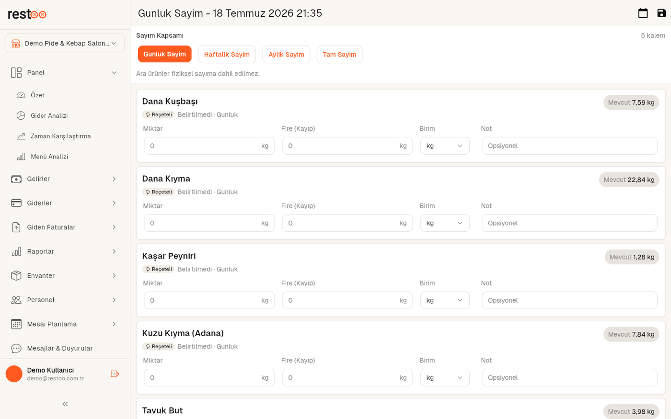Click the Özet gauge icon
This screenshot has height=419, width=671.
[21, 95]
